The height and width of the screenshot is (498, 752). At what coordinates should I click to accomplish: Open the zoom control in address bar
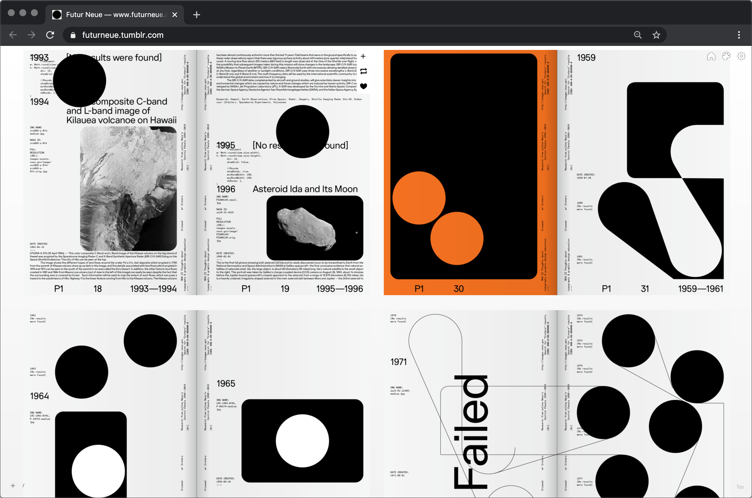click(638, 35)
